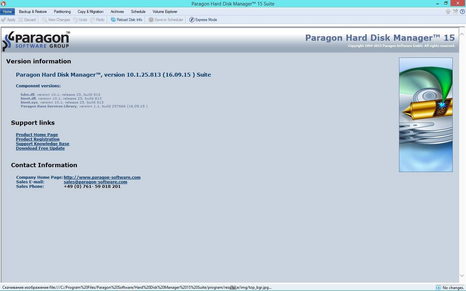
Task: Click the View Changes magnifier icon
Action: 44,20
